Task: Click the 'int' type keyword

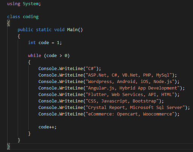Action: click(32, 43)
